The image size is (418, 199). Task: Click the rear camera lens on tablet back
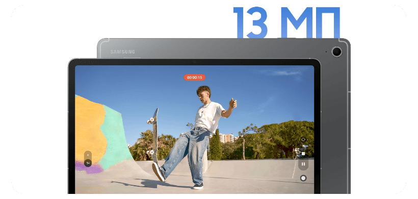336,51
